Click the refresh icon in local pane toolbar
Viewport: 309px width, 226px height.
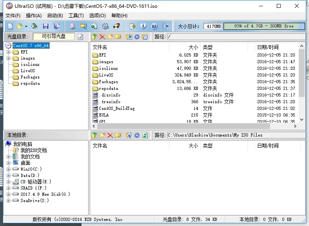click(x=145, y=135)
